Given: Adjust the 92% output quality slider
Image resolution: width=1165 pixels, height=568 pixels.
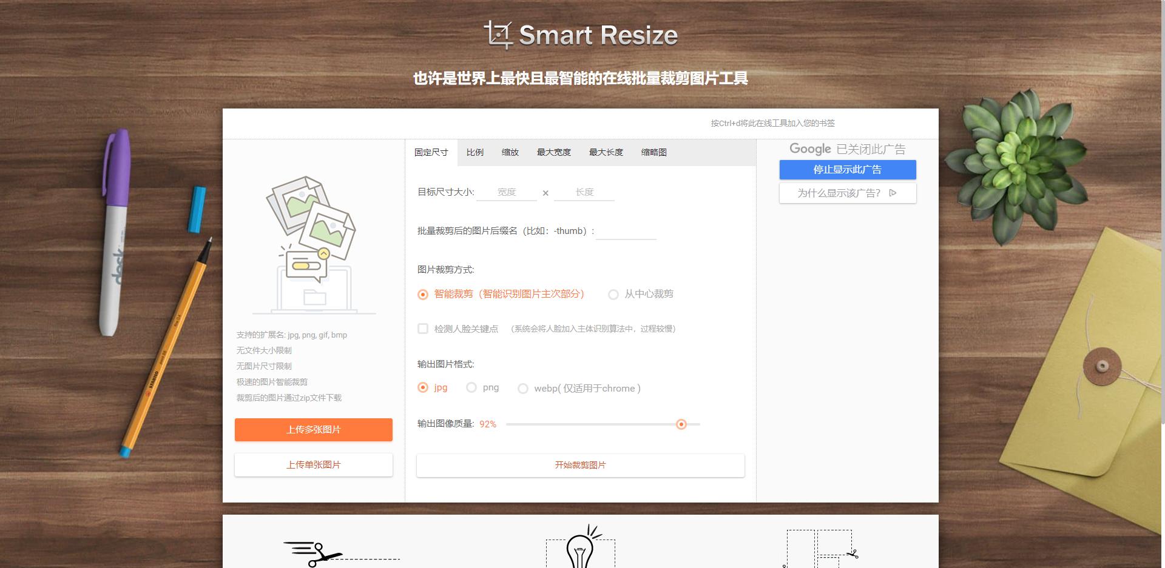Looking at the screenshot, I should tap(681, 424).
